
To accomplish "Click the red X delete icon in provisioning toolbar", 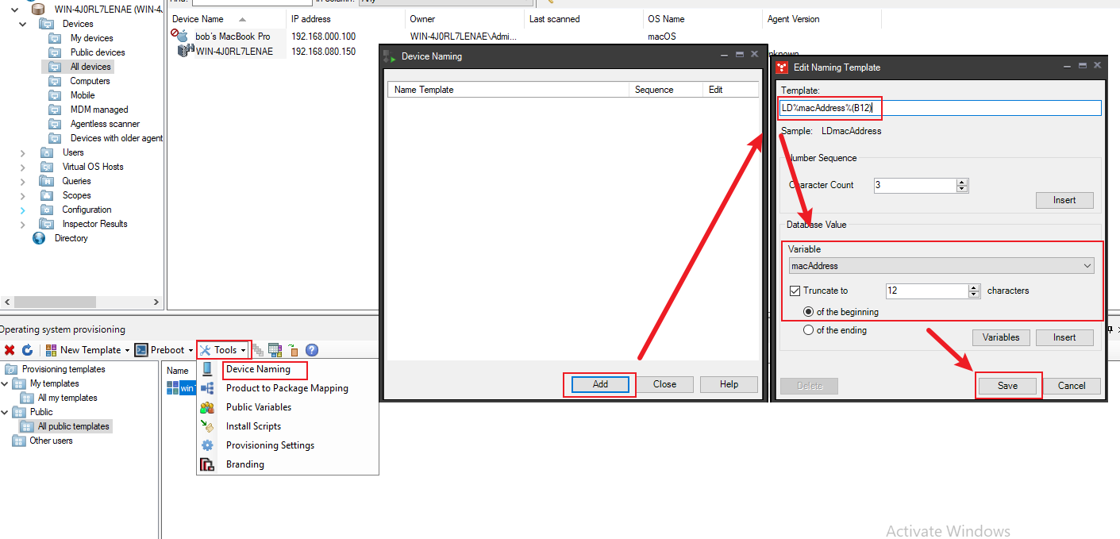I will pyautogui.click(x=10, y=350).
